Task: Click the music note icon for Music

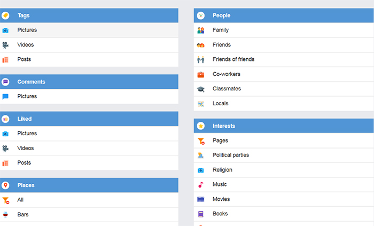Action: (x=201, y=185)
